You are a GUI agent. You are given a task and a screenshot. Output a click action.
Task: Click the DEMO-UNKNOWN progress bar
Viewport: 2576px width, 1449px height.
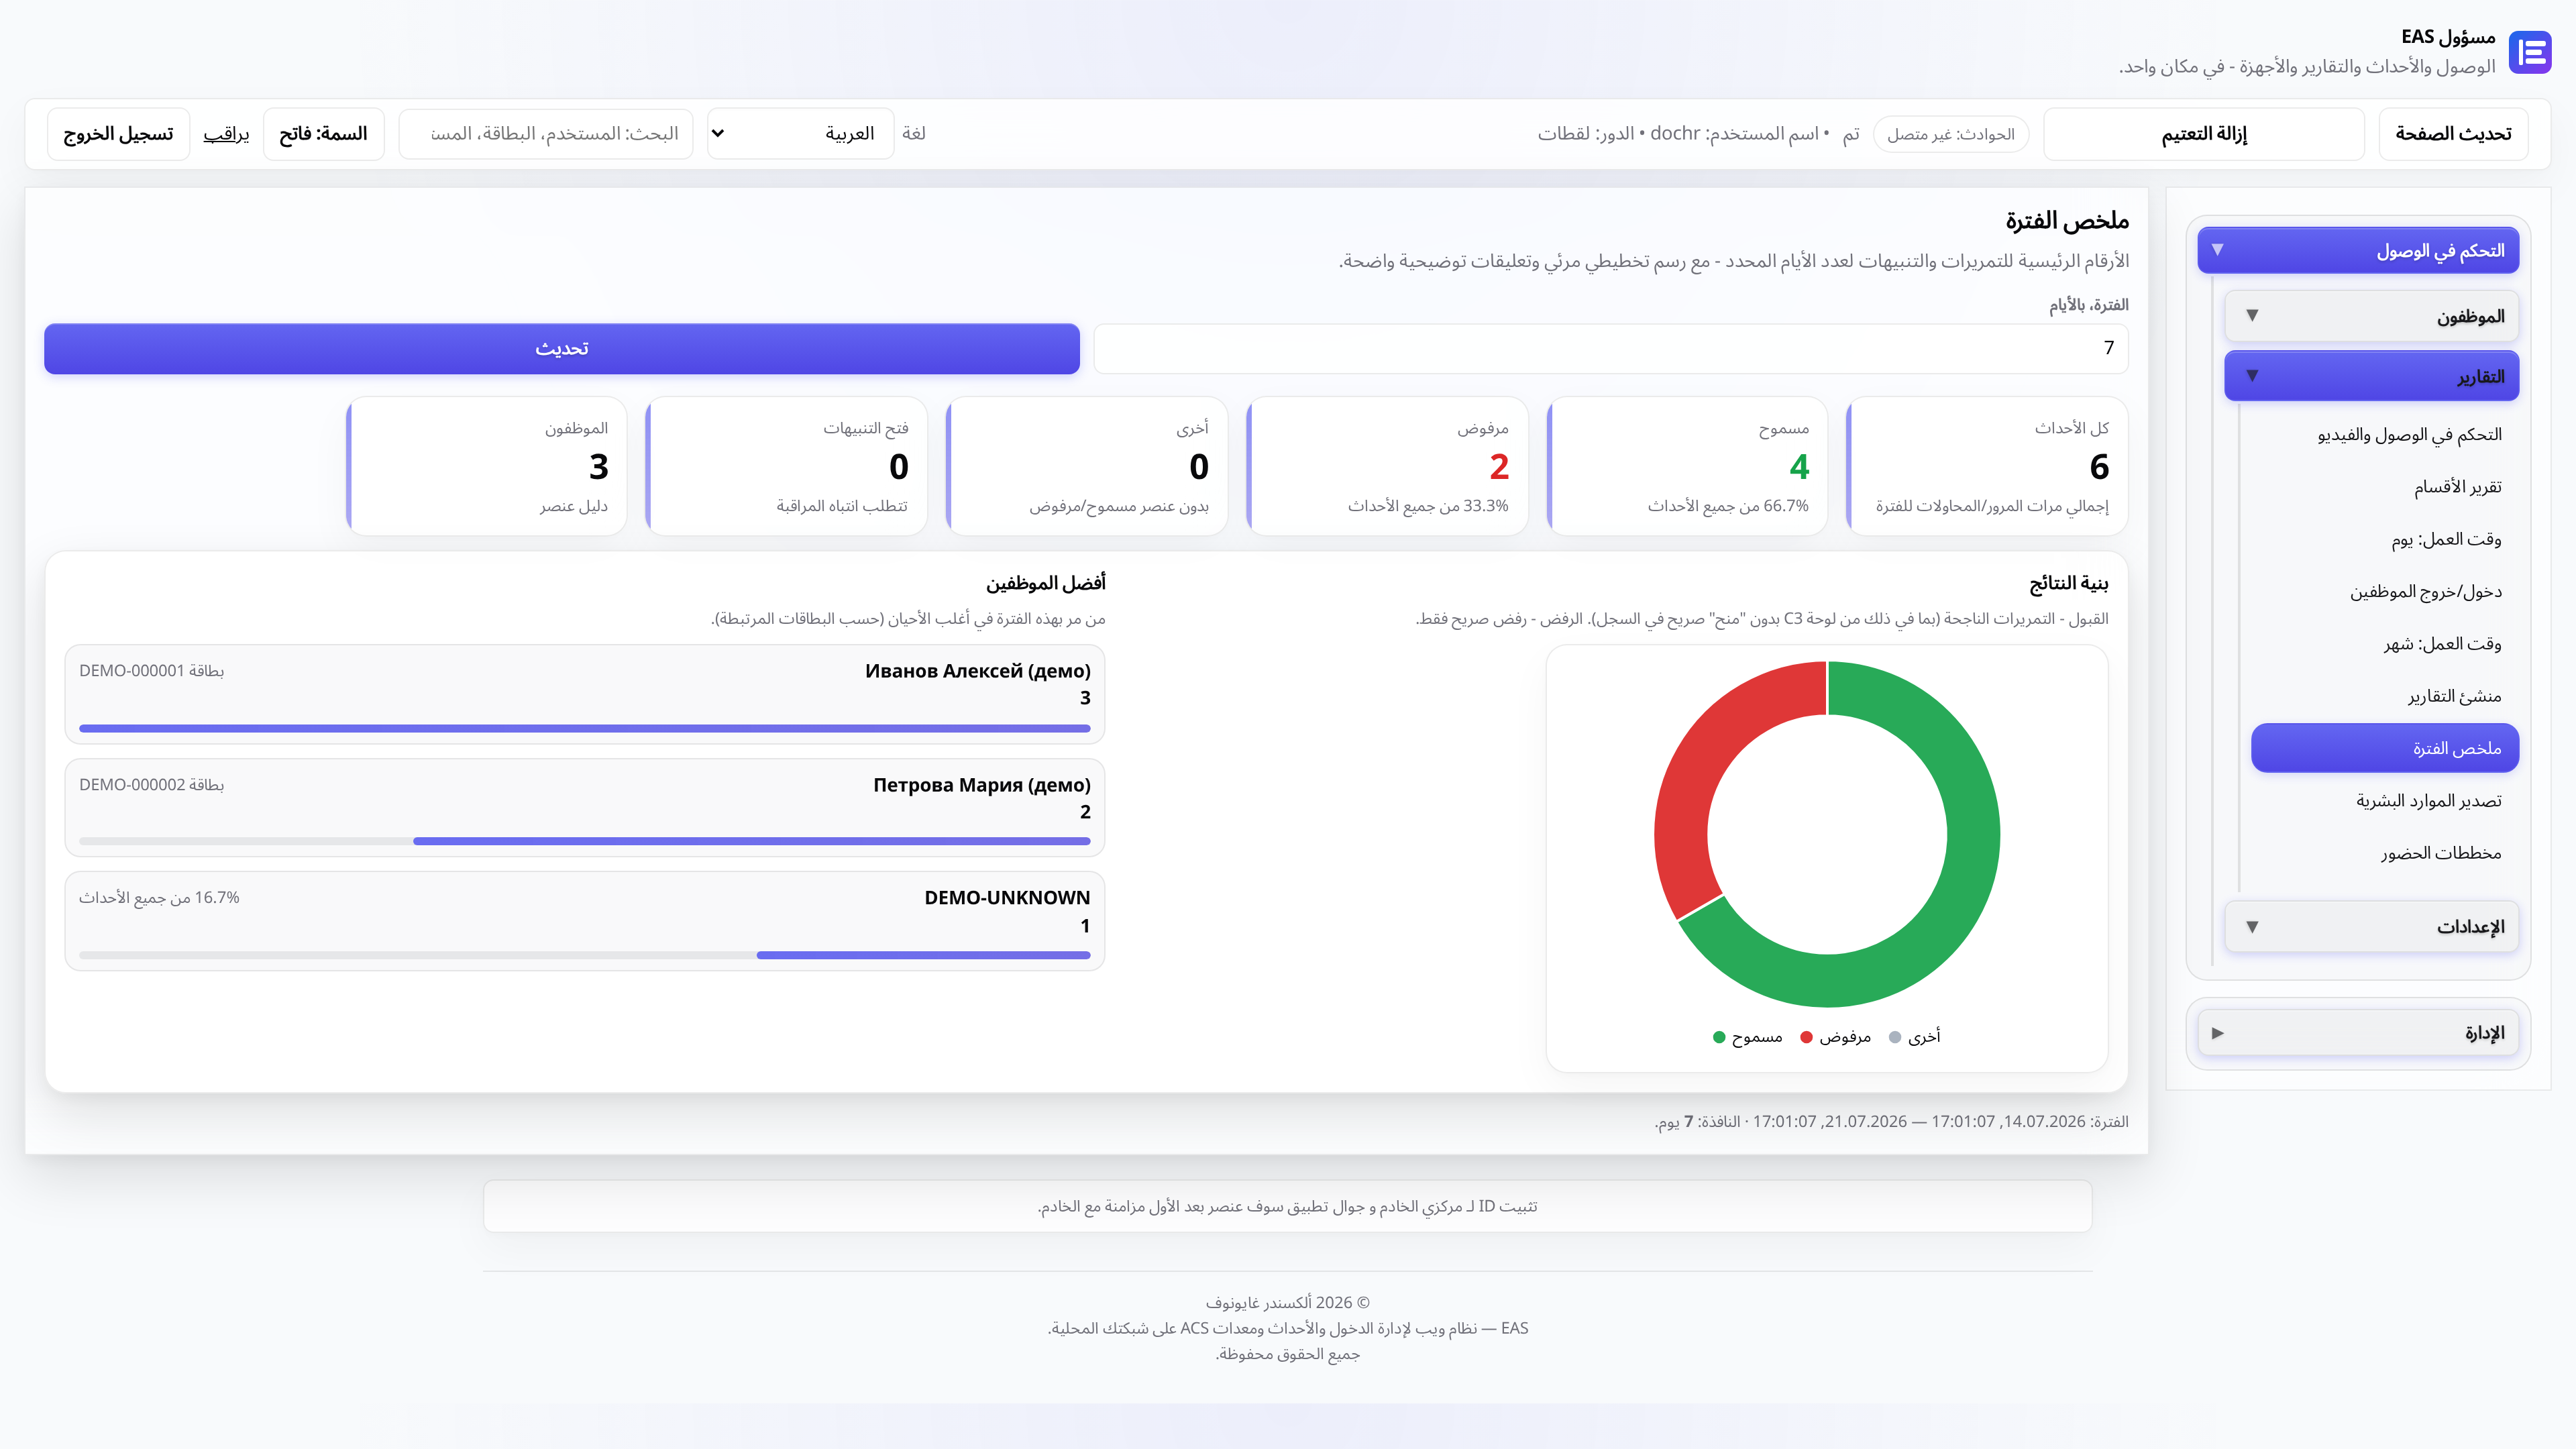tap(584, 955)
